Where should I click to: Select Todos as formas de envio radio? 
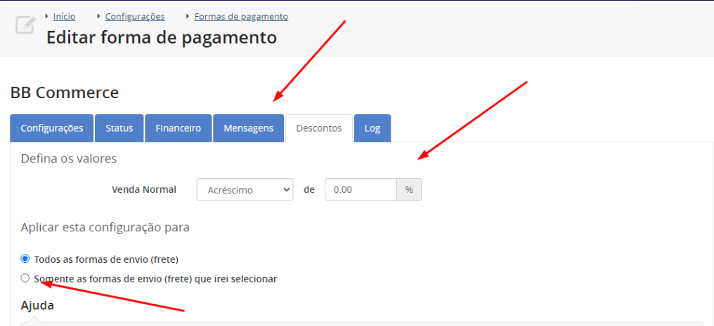[25, 259]
